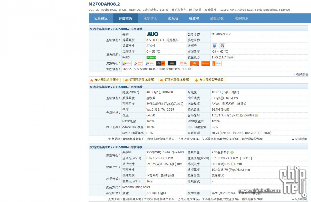Switch to the 求购信息 tab
Screen dimensions: 311x202
click(x=242, y=18)
